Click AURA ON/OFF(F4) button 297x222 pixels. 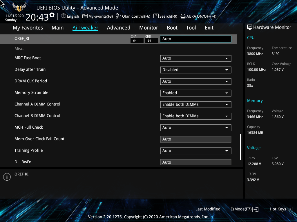coord(198,16)
